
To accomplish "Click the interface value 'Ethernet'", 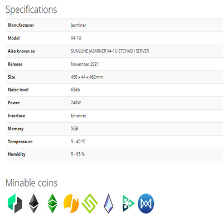I will click(79, 116).
